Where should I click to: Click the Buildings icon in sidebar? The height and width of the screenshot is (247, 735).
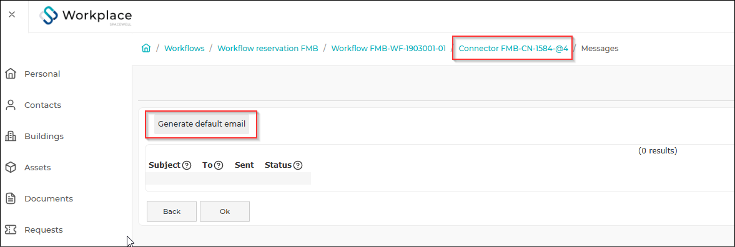click(11, 137)
